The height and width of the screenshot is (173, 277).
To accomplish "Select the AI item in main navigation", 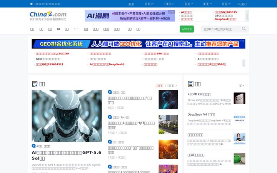I will pyautogui.click(x=58, y=29).
